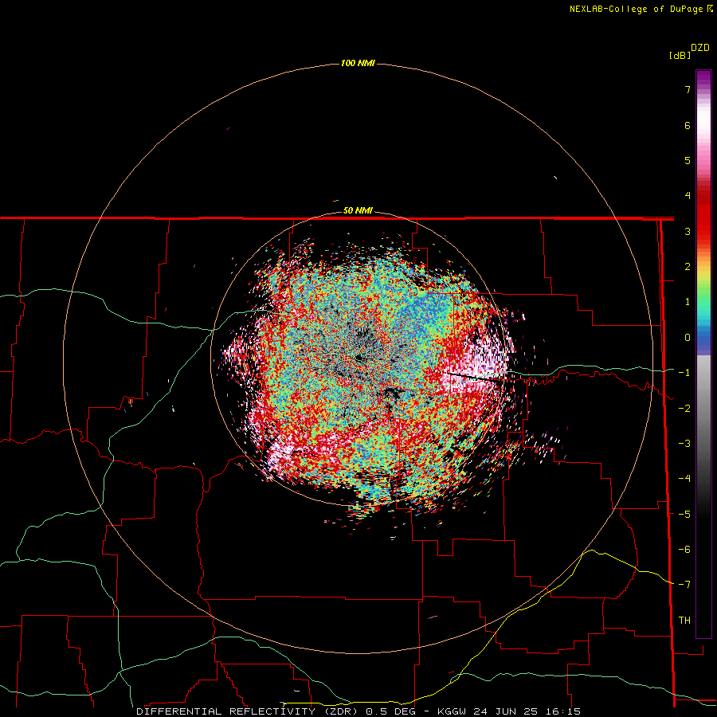Click the -6 value on color scale
Image resolution: width=717 pixels, height=717 pixels.
click(684, 550)
